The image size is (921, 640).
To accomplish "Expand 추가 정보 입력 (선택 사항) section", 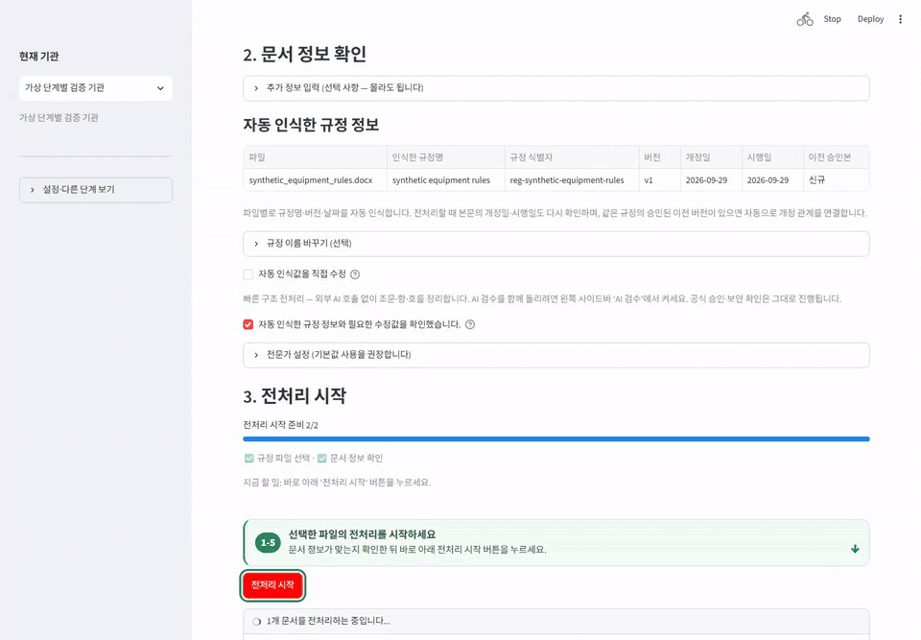I will [555, 88].
